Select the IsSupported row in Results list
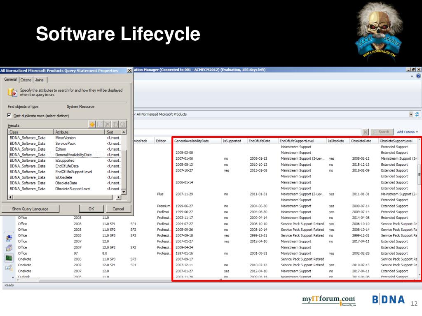The image size is (422, 316). [x=65, y=160]
